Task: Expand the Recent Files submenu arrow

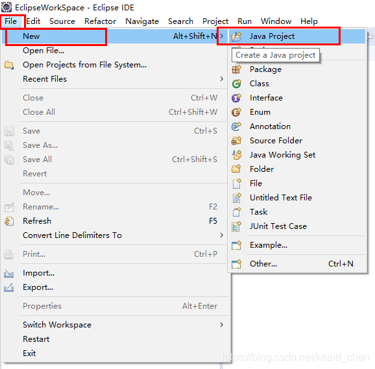Action: point(222,79)
